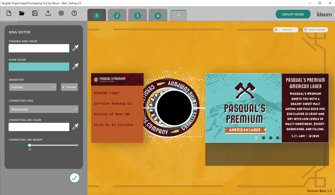The width and height of the screenshot is (335, 195).
Task: Open the Animation dropdown showing Pulsate
Action: [x=33, y=87]
